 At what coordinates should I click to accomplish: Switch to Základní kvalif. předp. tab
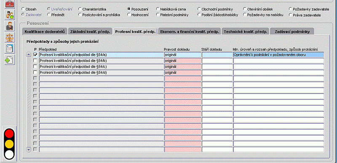tap(90, 31)
